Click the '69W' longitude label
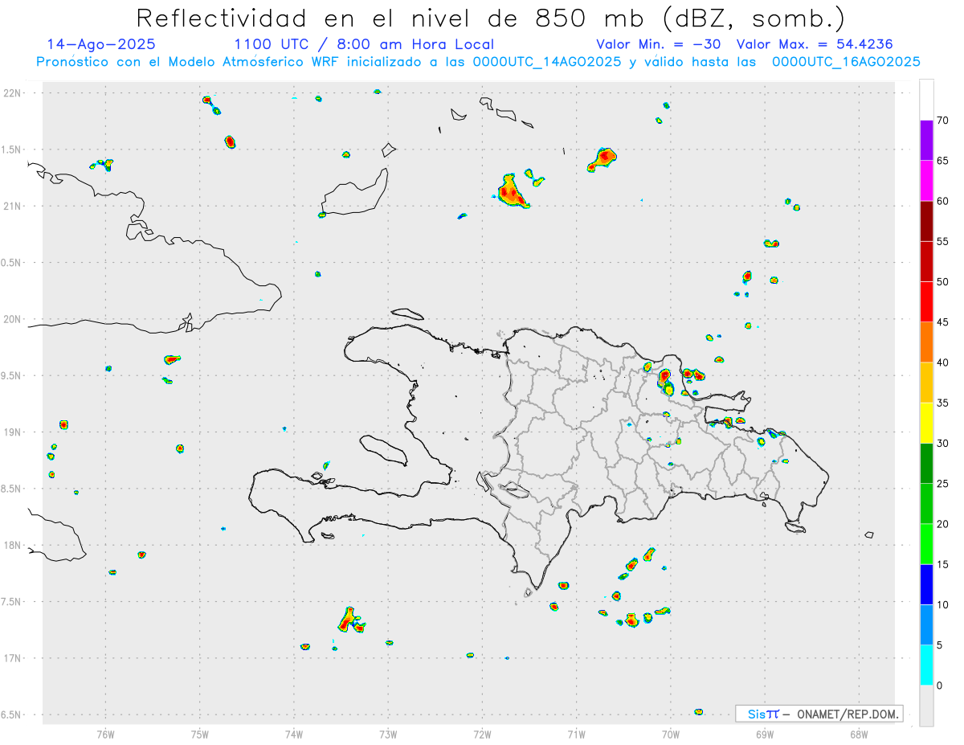 click(765, 735)
